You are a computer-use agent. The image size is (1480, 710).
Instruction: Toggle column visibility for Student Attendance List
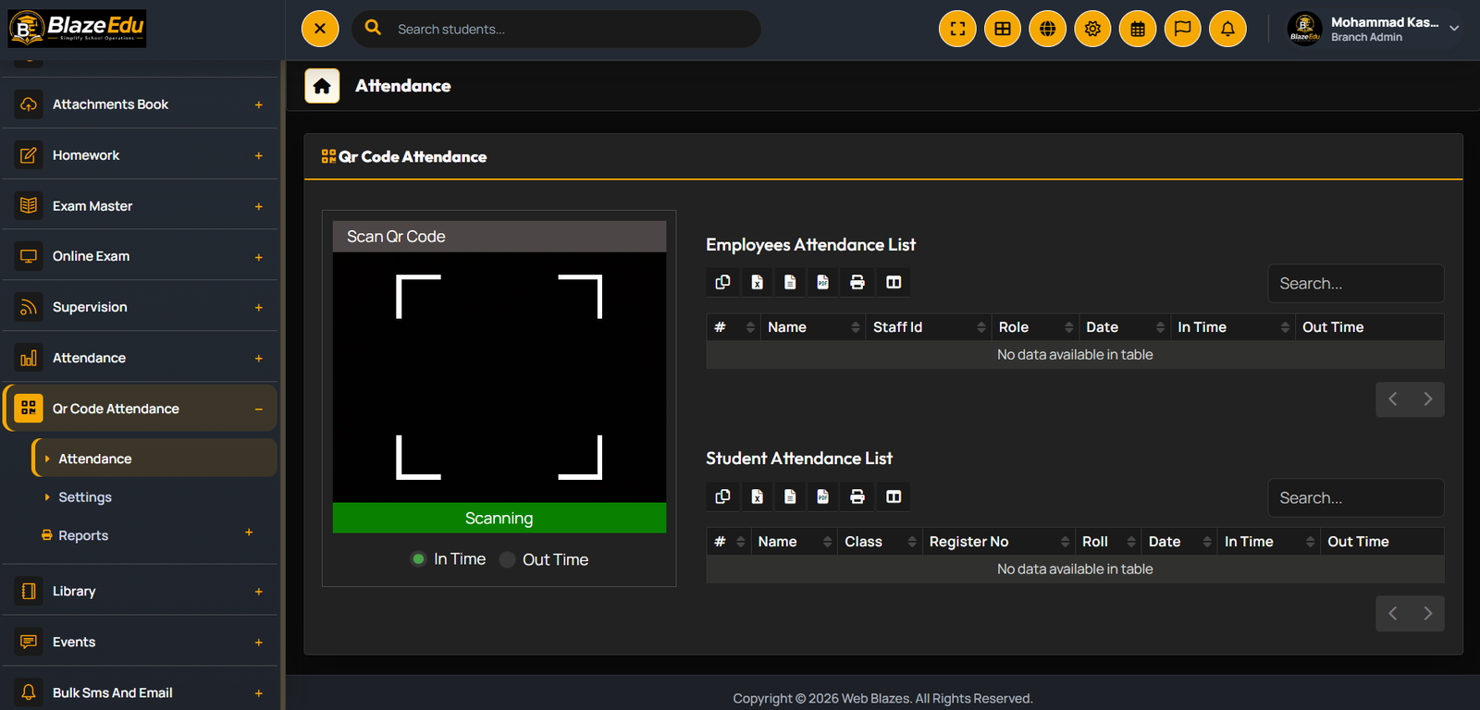coord(894,496)
